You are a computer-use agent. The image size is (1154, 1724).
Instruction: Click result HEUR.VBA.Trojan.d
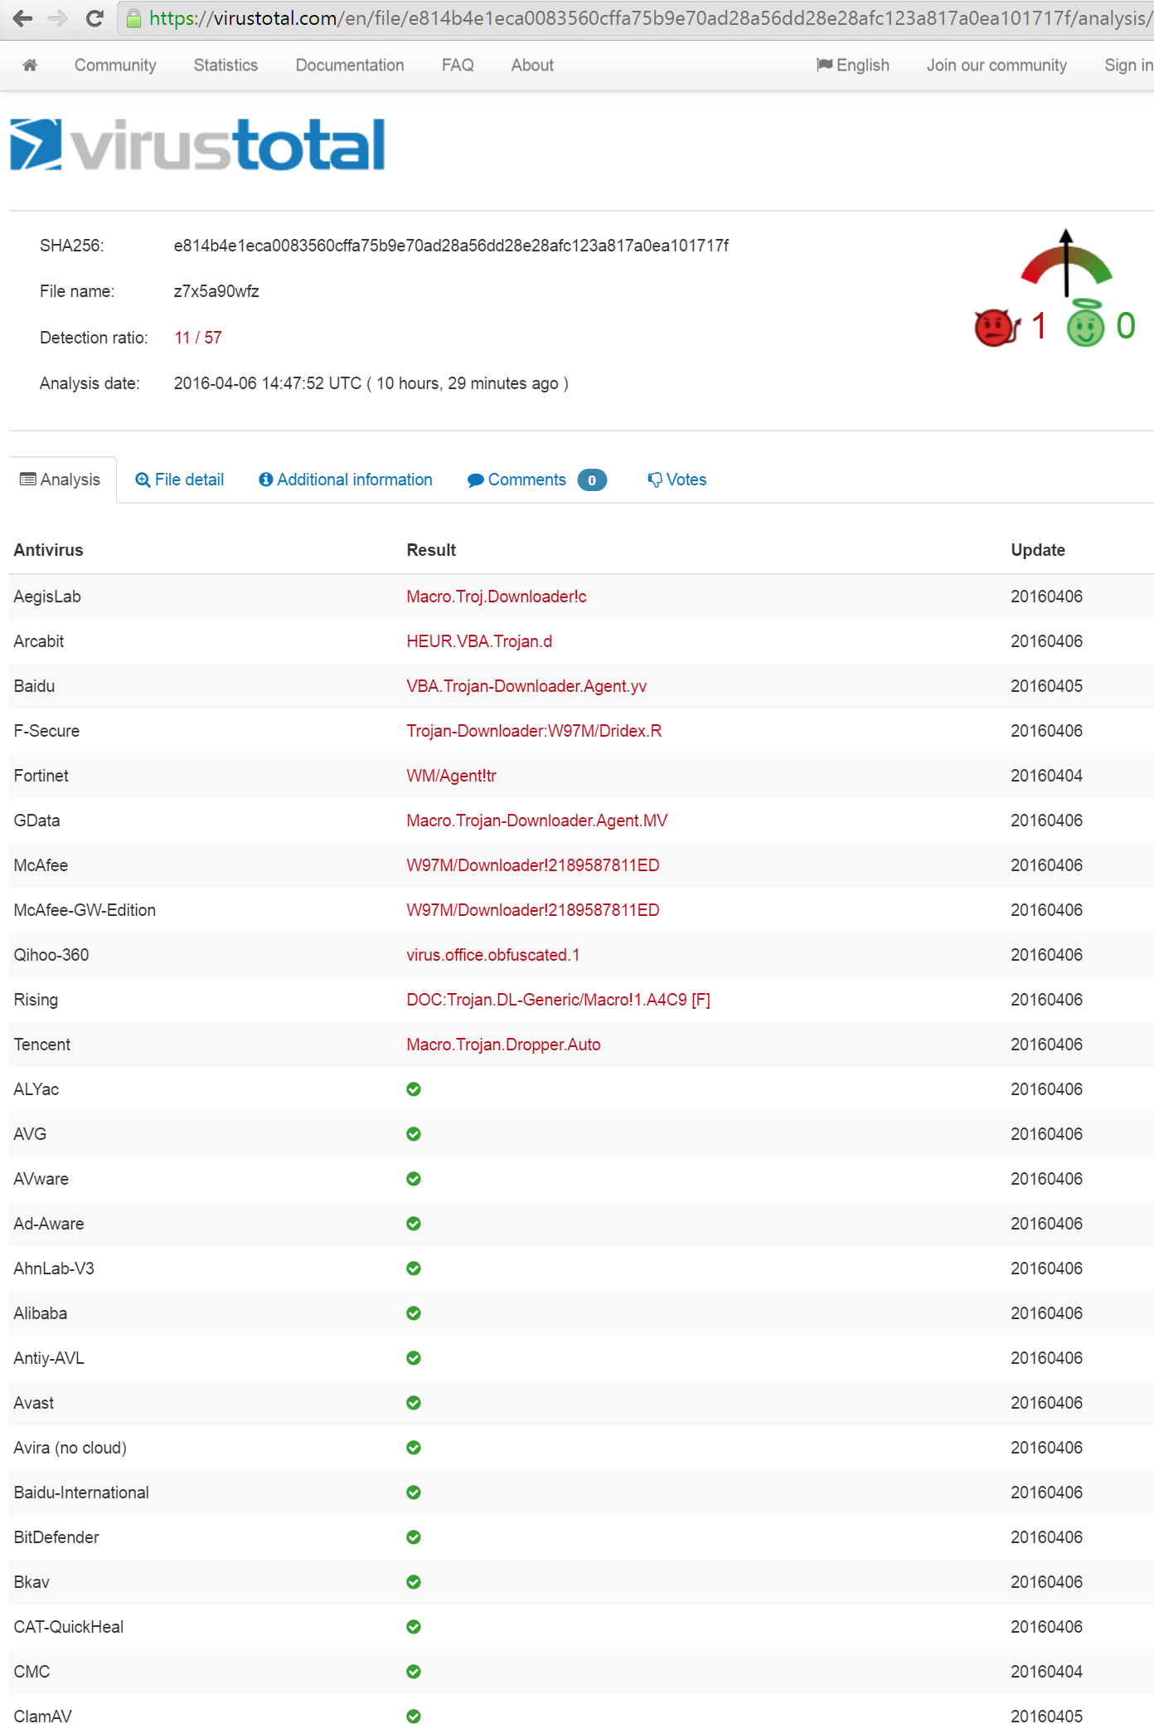479,641
